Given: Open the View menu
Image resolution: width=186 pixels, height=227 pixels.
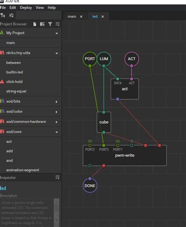Looking at the screenshot, I should pos(40,7).
